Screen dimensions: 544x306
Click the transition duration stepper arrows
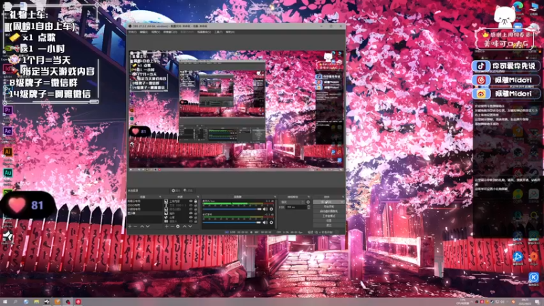[309, 207]
